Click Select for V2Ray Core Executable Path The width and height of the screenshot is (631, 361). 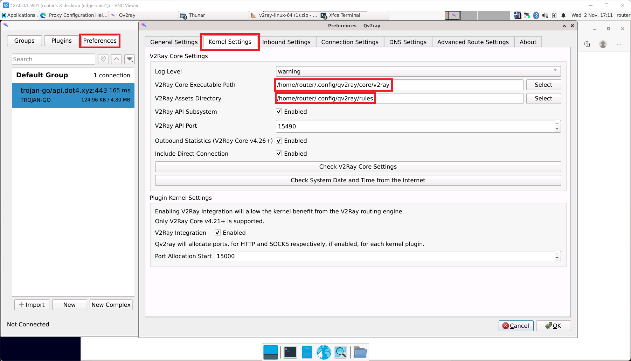pos(543,85)
